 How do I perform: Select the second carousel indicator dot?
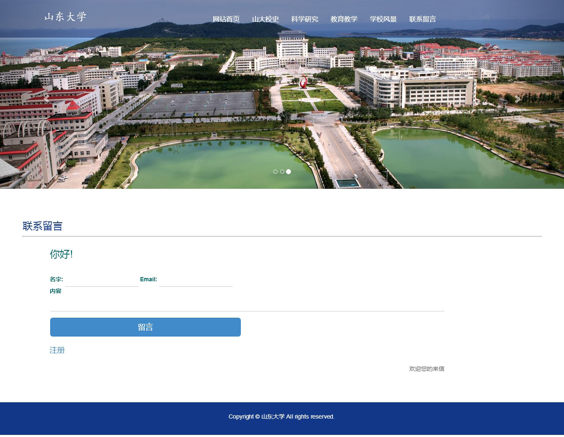coord(282,172)
